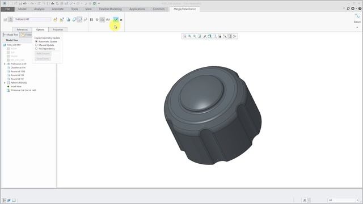The width and height of the screenshot is (363, 204).
Task: Open Display Style icon in graphics toolbar
Action: 209,36
